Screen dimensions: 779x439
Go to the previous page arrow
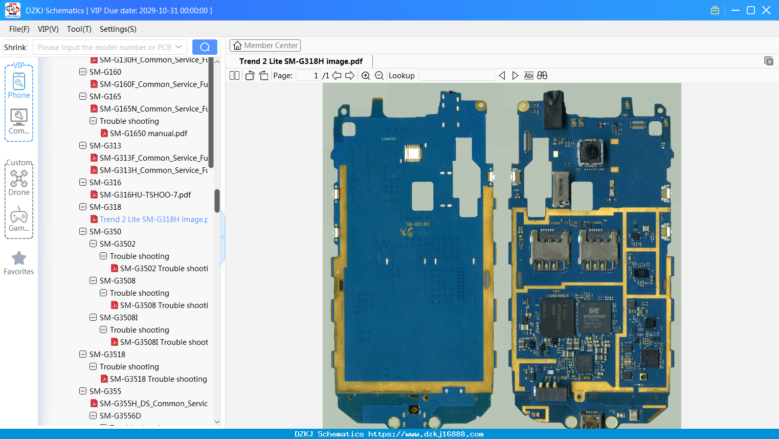[x=337, y=76]
